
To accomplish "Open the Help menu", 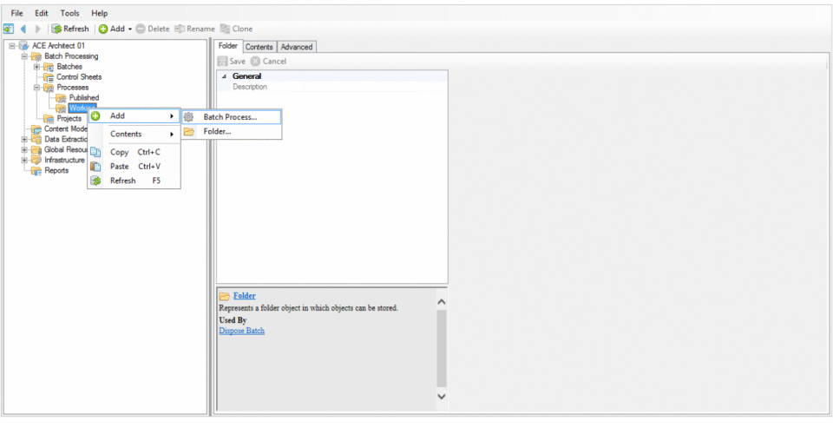I will pos(99,13).
